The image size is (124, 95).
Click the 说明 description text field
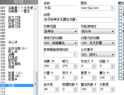pos(79,20)
